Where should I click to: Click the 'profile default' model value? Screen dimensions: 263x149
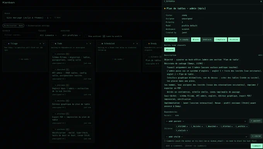coord(190,26)
